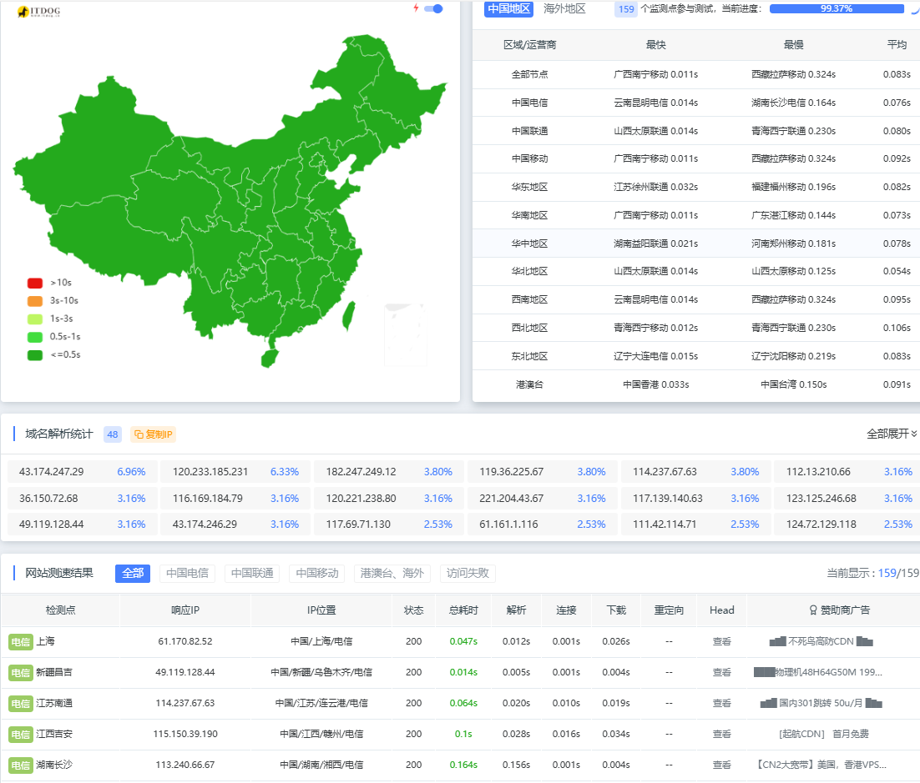Toggle the blue switch above the map

tap(433, 8)
